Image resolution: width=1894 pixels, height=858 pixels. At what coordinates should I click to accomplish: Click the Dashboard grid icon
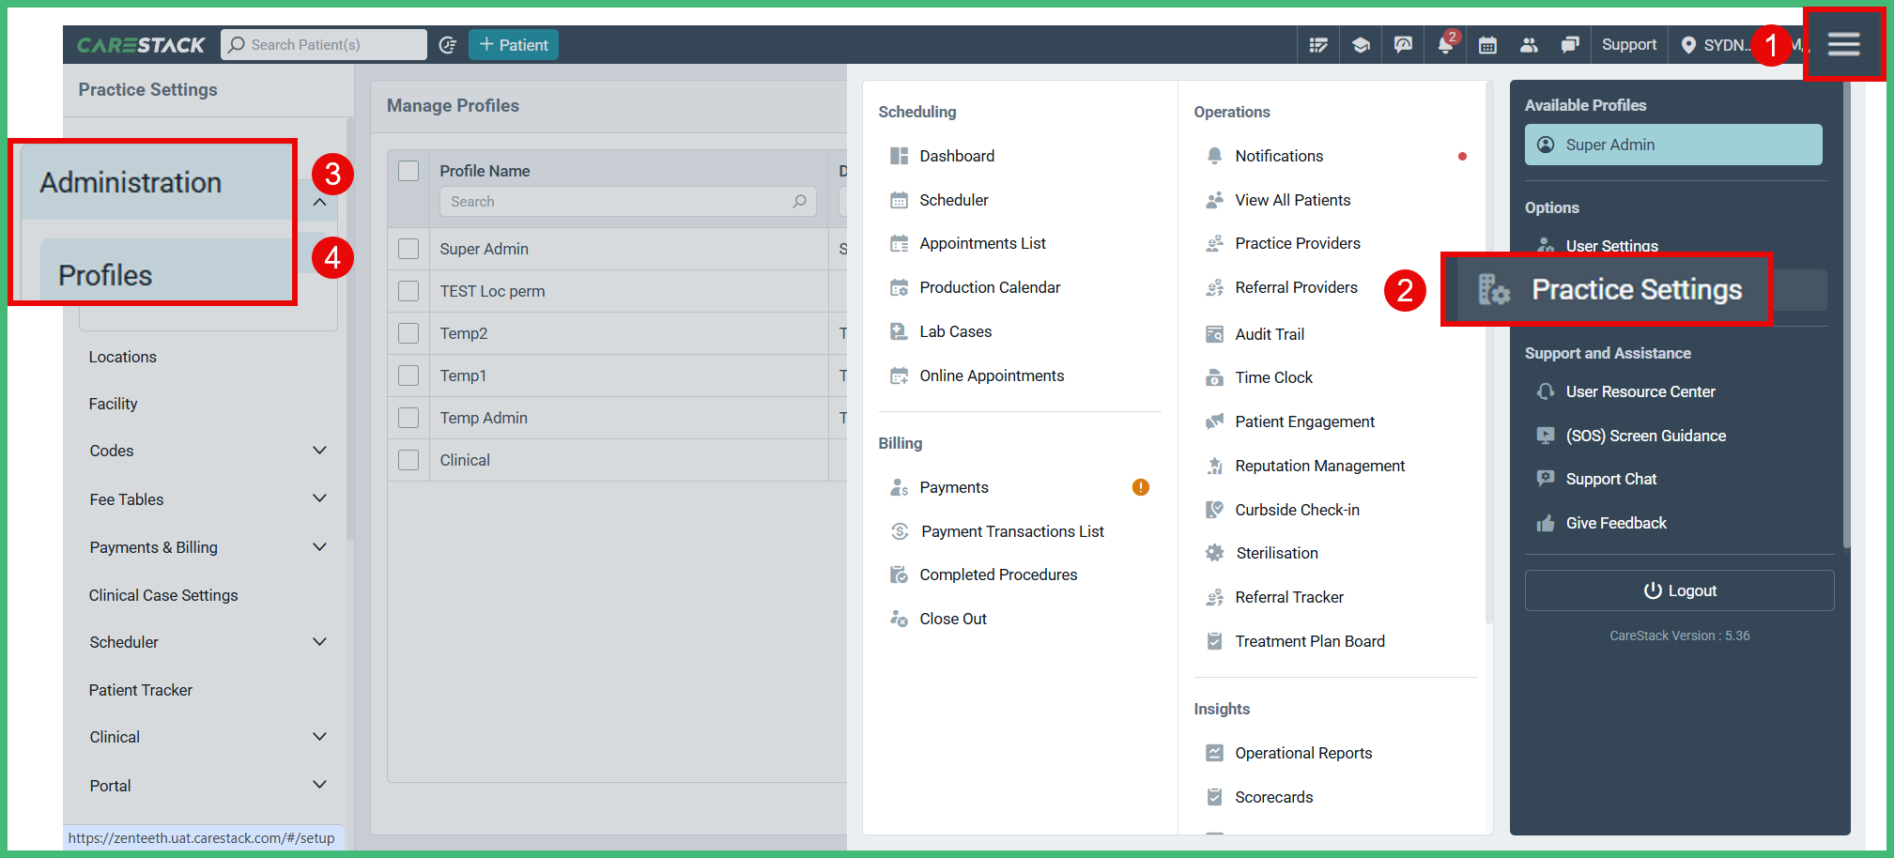click(899, 156)
